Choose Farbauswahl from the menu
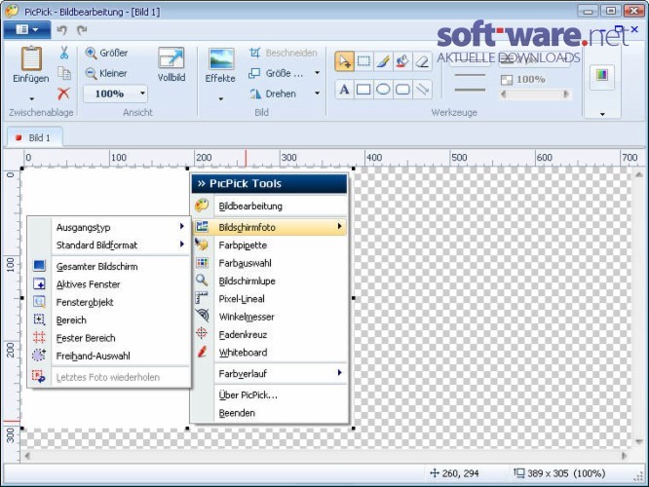The height and width of the screenshot is (487, 649). click(269, 263)
